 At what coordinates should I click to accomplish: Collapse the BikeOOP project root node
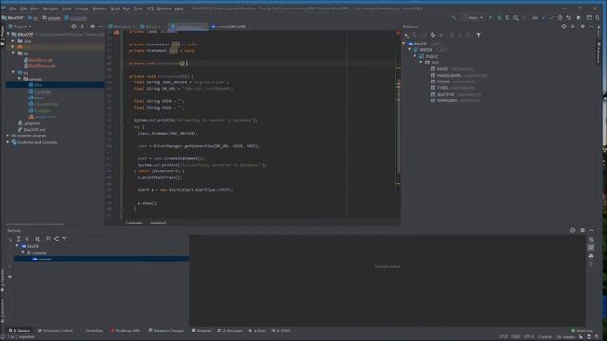point(9,34)
